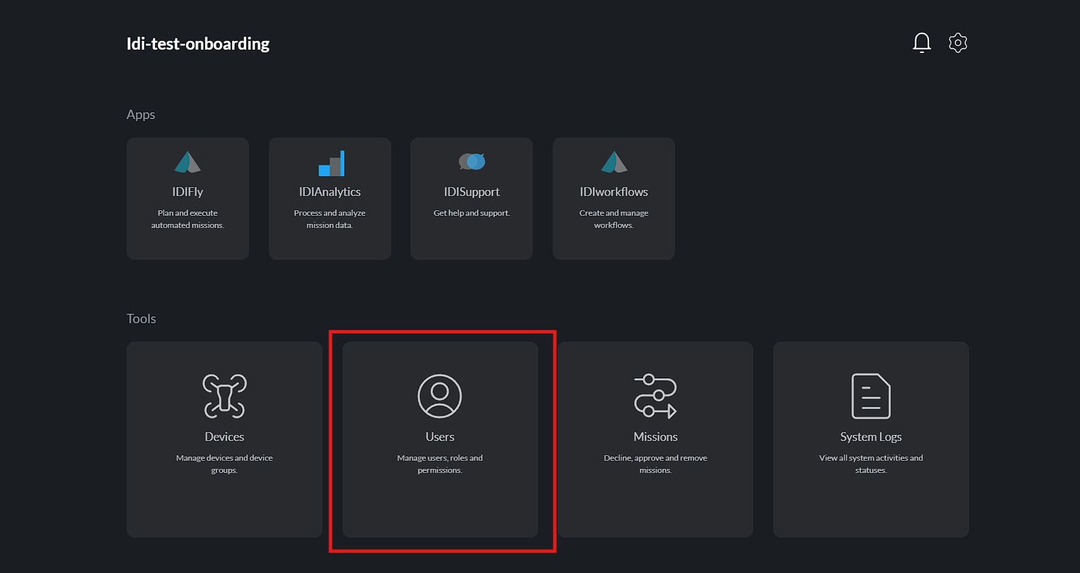Launch IDIAnalytics via its title
The image size is (1080, 573).
tap(330, 192)
